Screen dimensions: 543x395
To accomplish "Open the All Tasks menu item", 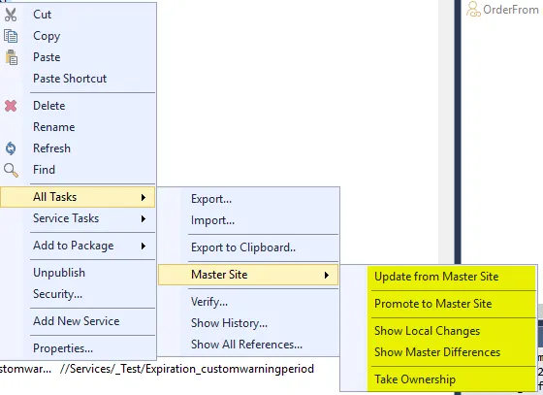I will click(x=78, y=197).
